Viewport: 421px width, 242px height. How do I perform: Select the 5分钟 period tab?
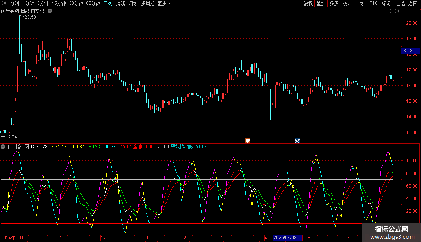pos(43,3)
